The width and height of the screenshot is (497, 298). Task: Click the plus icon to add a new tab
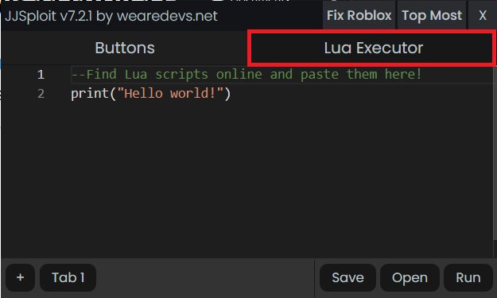point(21,277)
